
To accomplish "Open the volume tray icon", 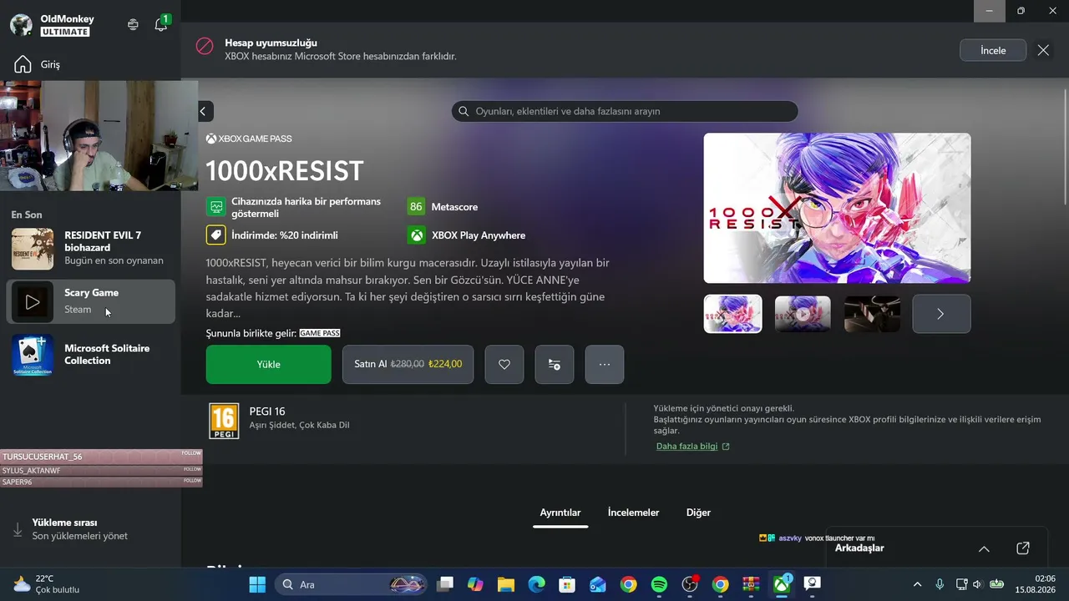I will coord(978,584).
